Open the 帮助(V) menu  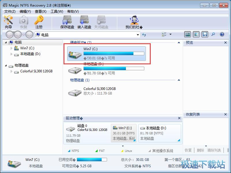73,12
